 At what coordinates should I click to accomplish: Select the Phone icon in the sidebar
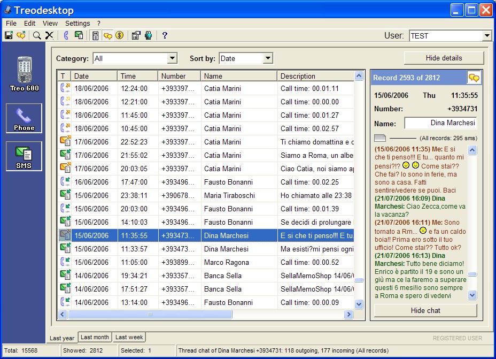coord(24,118)
